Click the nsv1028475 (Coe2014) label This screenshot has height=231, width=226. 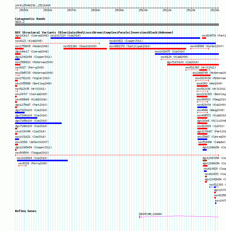click(170, 51)
